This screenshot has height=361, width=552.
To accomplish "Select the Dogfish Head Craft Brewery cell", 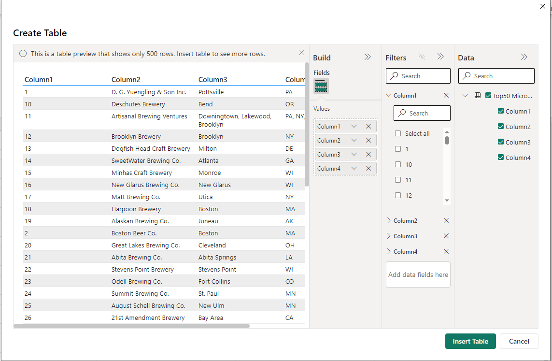I will (x=151, y=149).
